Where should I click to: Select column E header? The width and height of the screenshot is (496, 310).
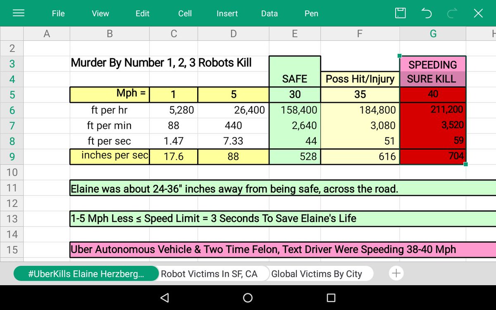click(x=295, y=34)
